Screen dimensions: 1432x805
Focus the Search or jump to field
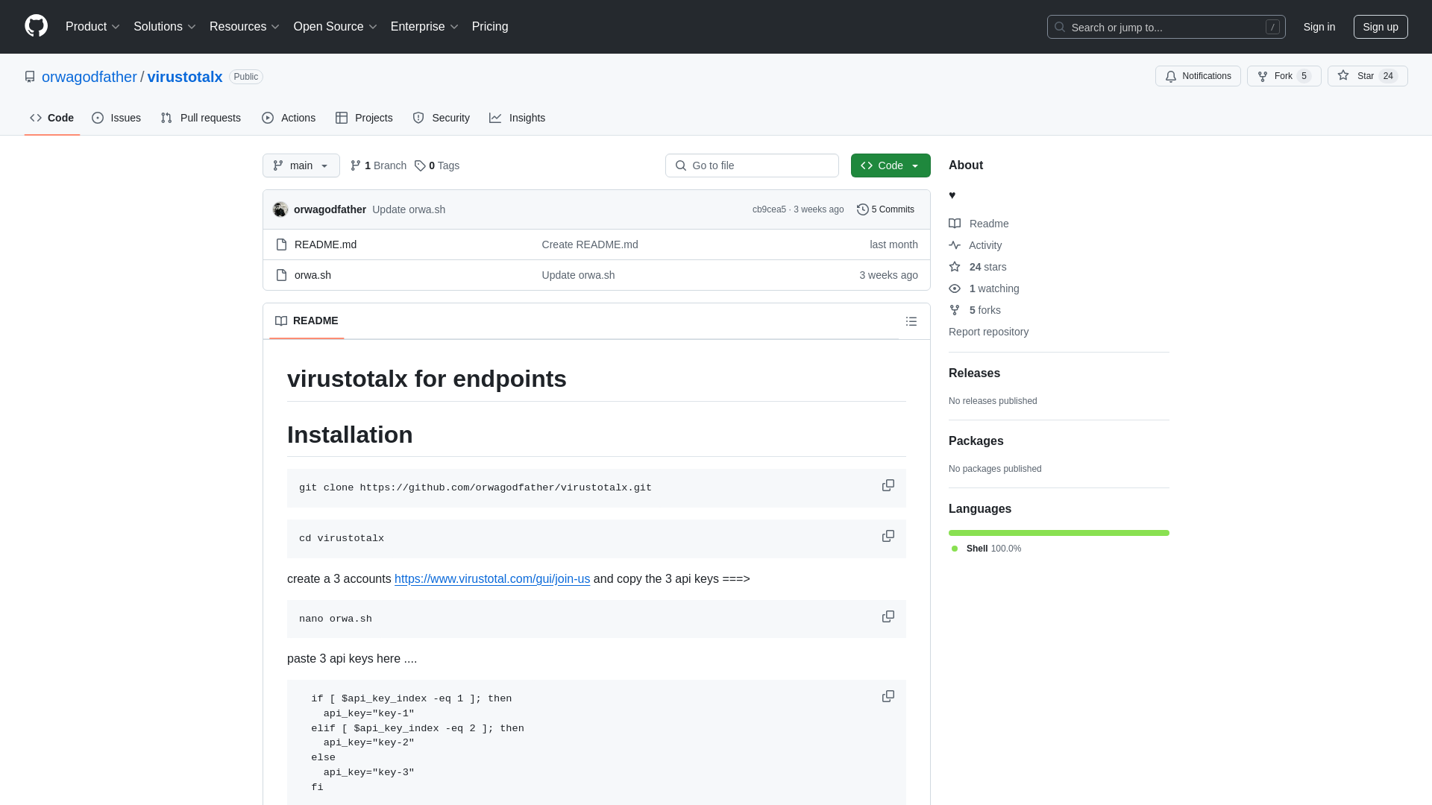(1166, 27)
